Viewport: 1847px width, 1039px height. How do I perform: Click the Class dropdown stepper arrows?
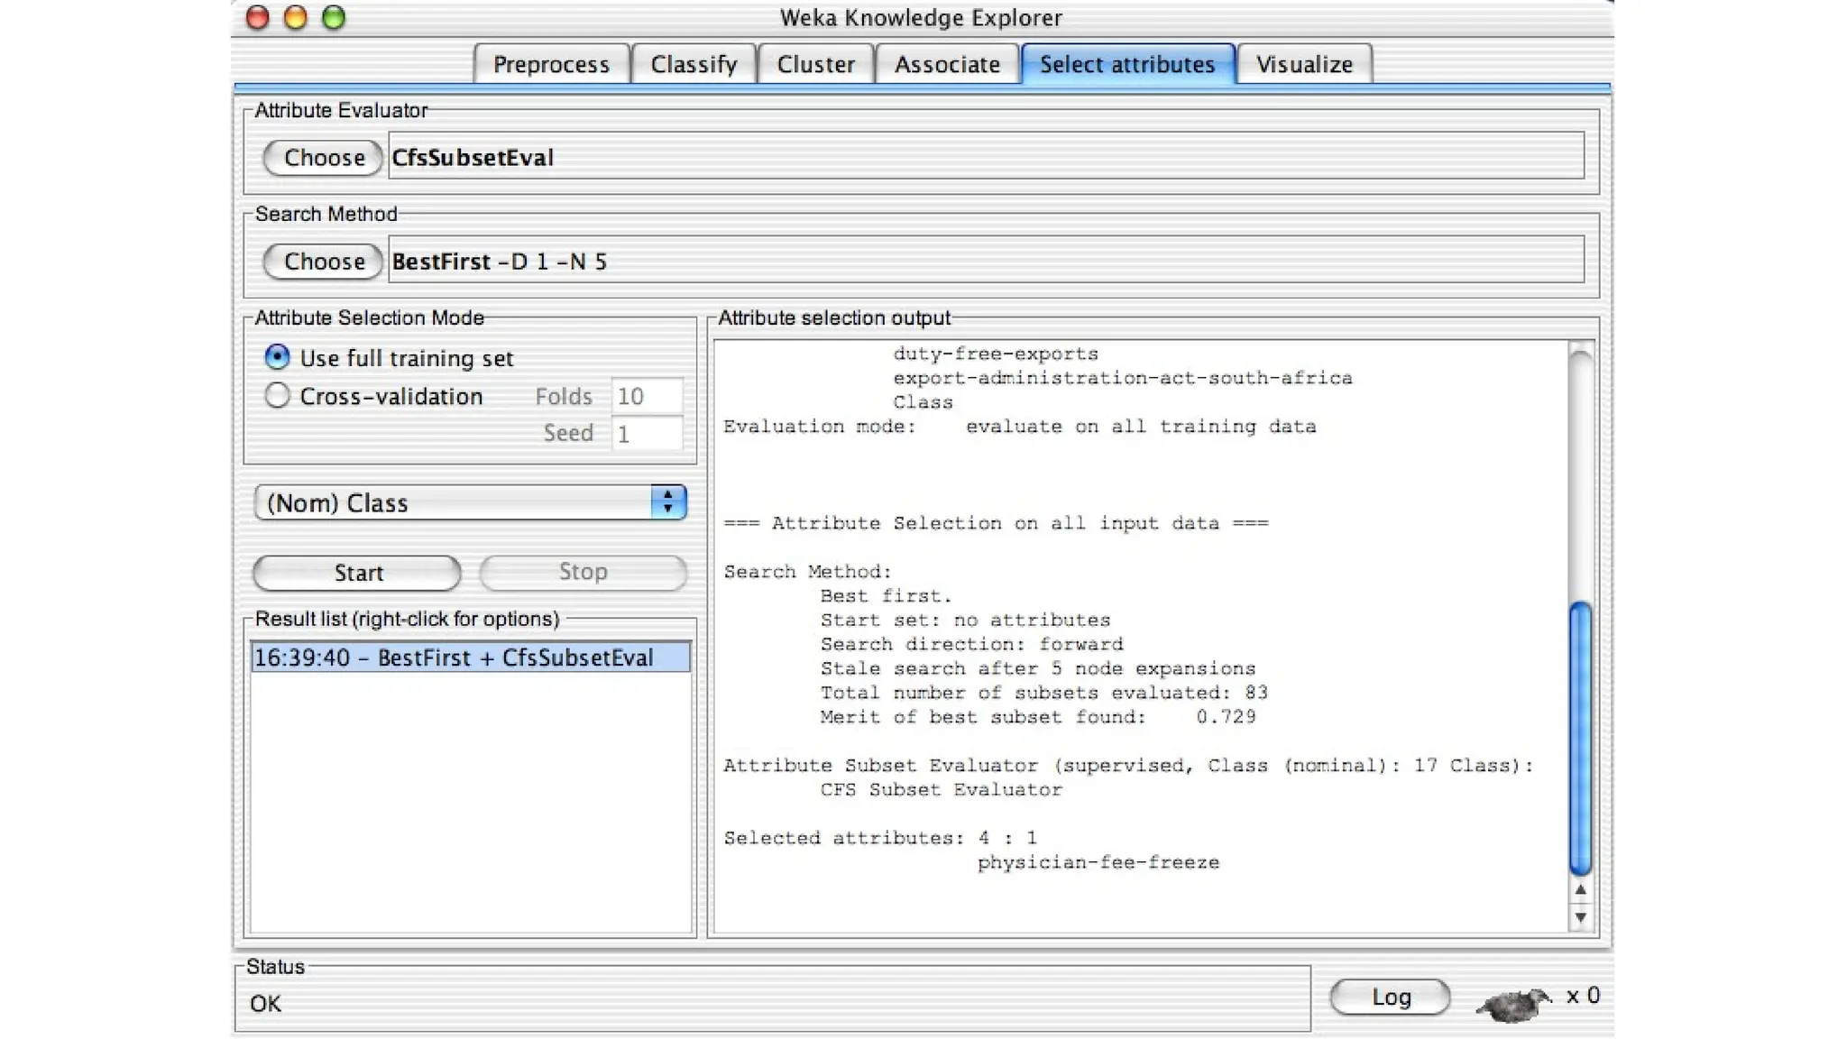[668, 502]
